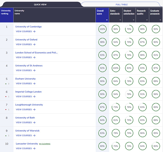Open London School of Economics link
Viewport: 163px width, 152px height.
36,53
